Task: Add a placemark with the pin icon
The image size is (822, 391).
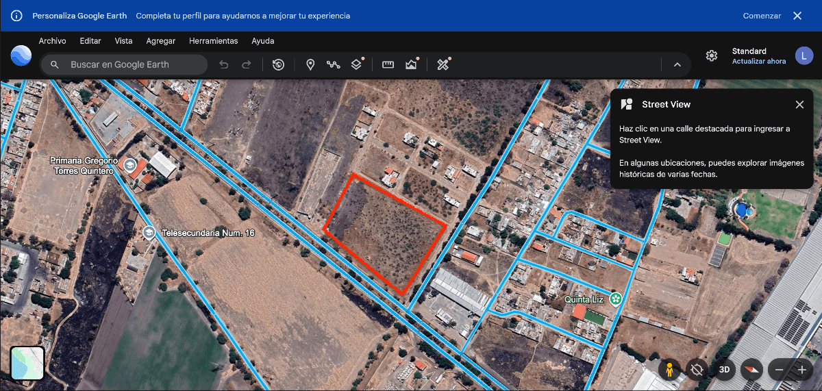Action: 310,64
